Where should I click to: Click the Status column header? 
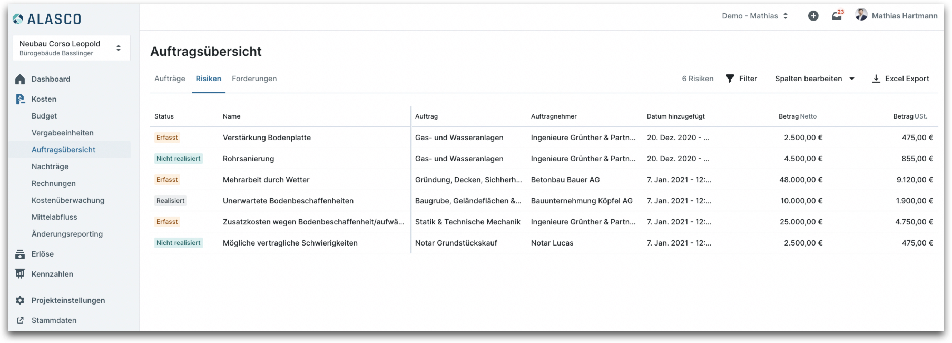point(164,116)
